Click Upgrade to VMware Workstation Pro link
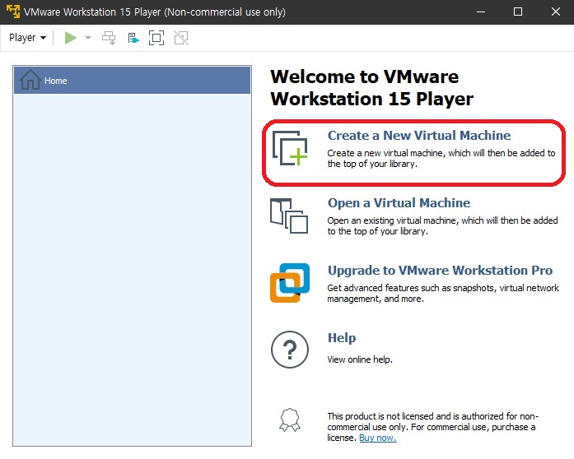This screenshot has width=574, height=459. pyautogui.click(x=440, y=271)
